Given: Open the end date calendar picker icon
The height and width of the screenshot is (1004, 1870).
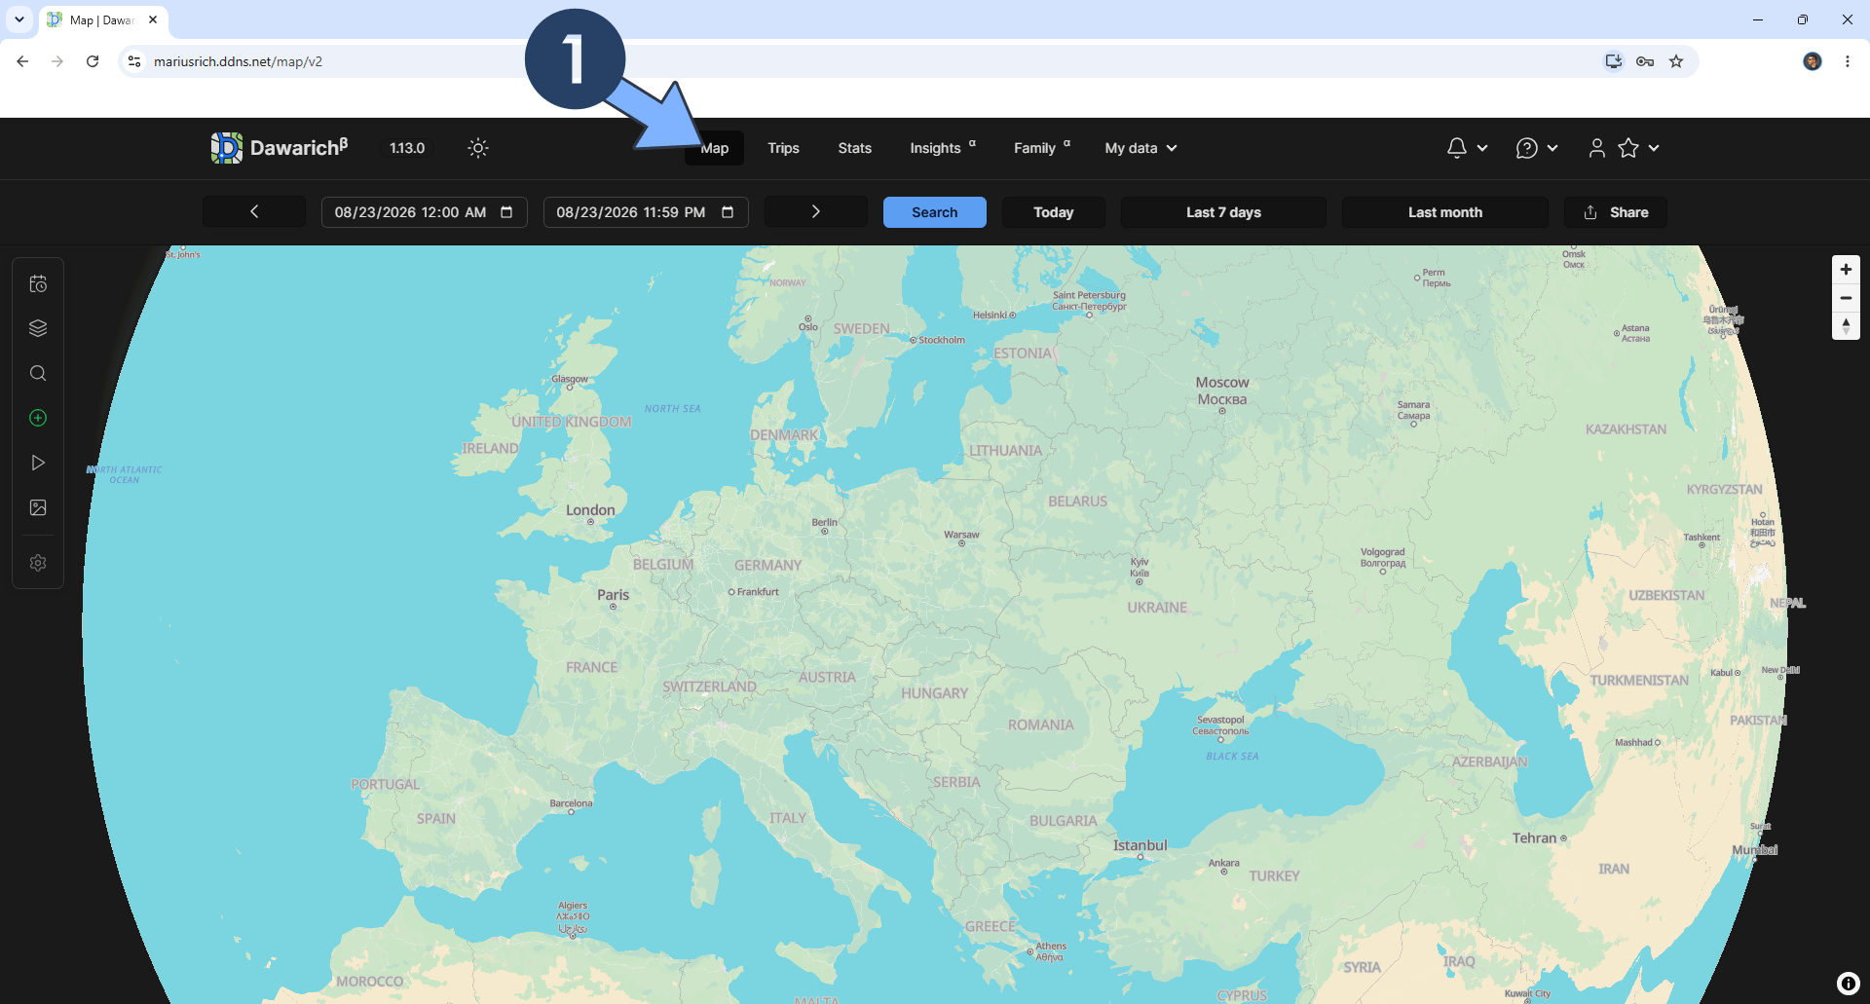Looking at the screenshot, I should [728, 212].
